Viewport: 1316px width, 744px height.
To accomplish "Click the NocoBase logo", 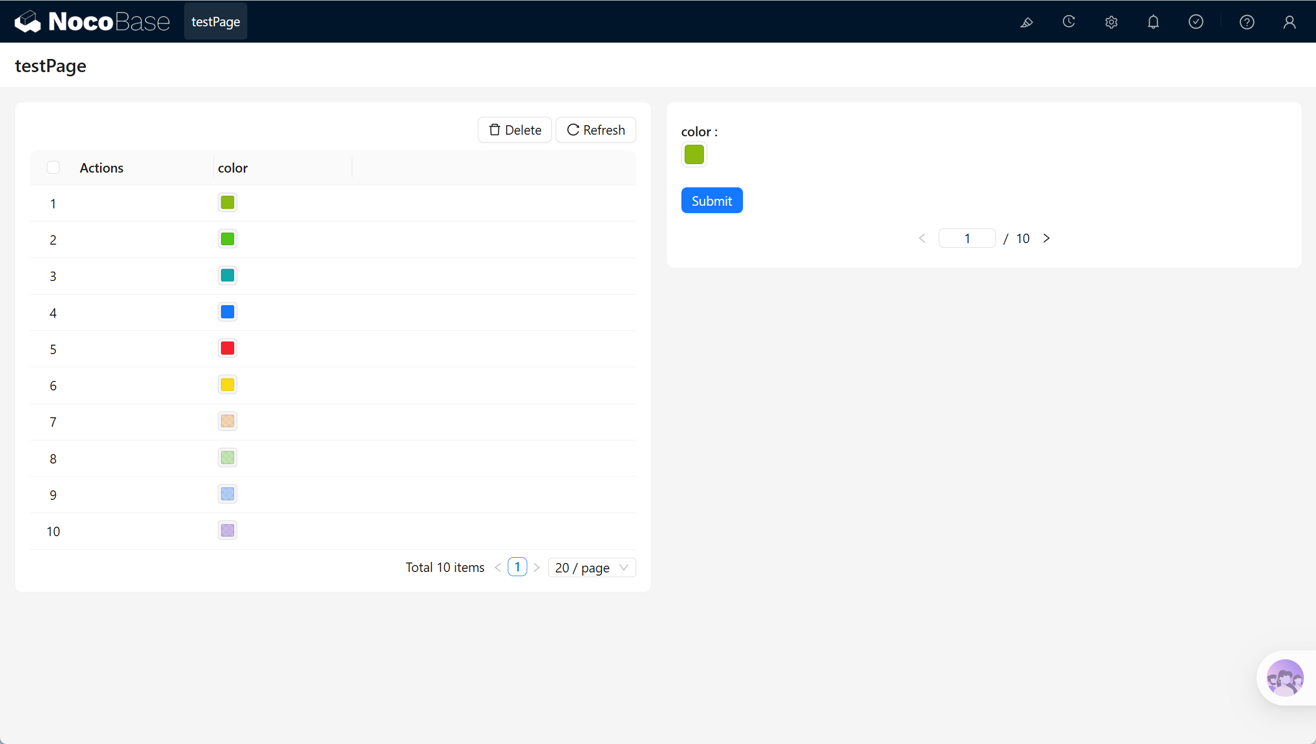I will (92, 22).
